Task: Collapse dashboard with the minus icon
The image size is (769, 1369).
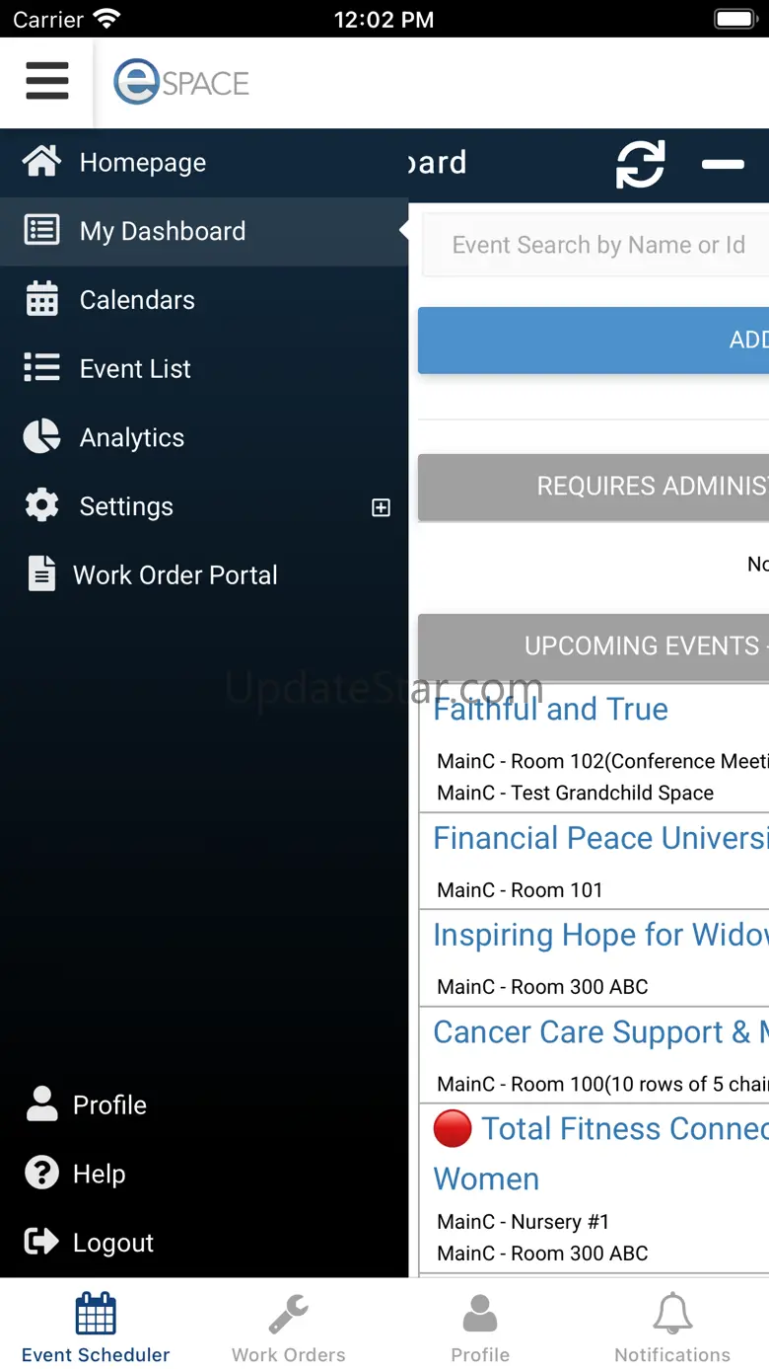Action: [723, 164]
